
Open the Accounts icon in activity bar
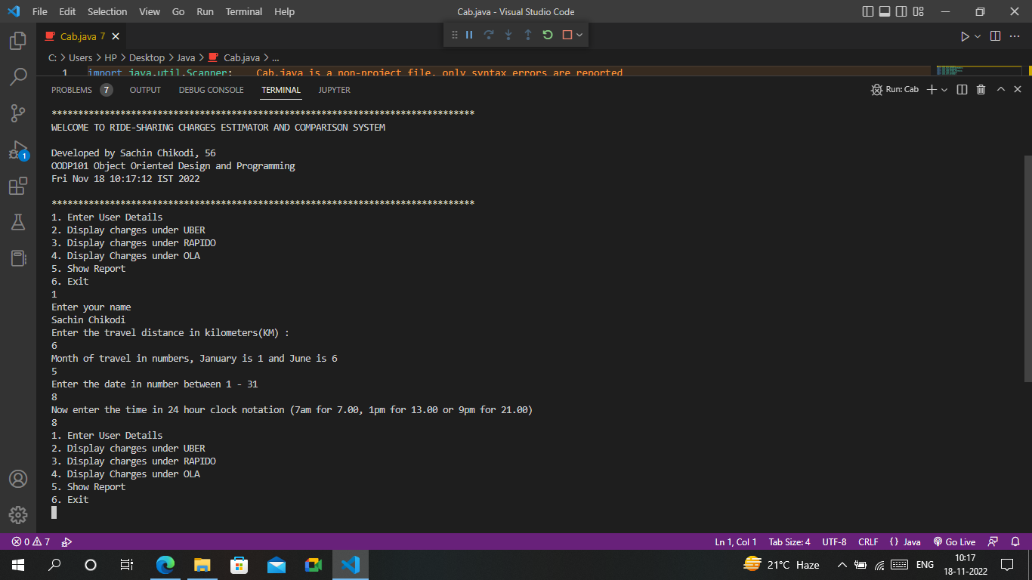coord(18,479)
